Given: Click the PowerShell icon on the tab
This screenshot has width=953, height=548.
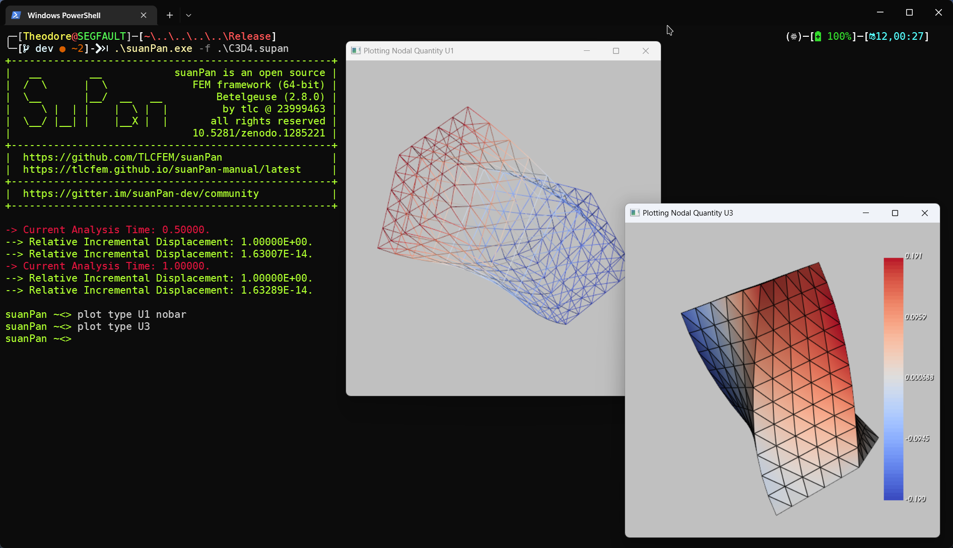Looking at the screenshot, I should click(x=16, y=15).
